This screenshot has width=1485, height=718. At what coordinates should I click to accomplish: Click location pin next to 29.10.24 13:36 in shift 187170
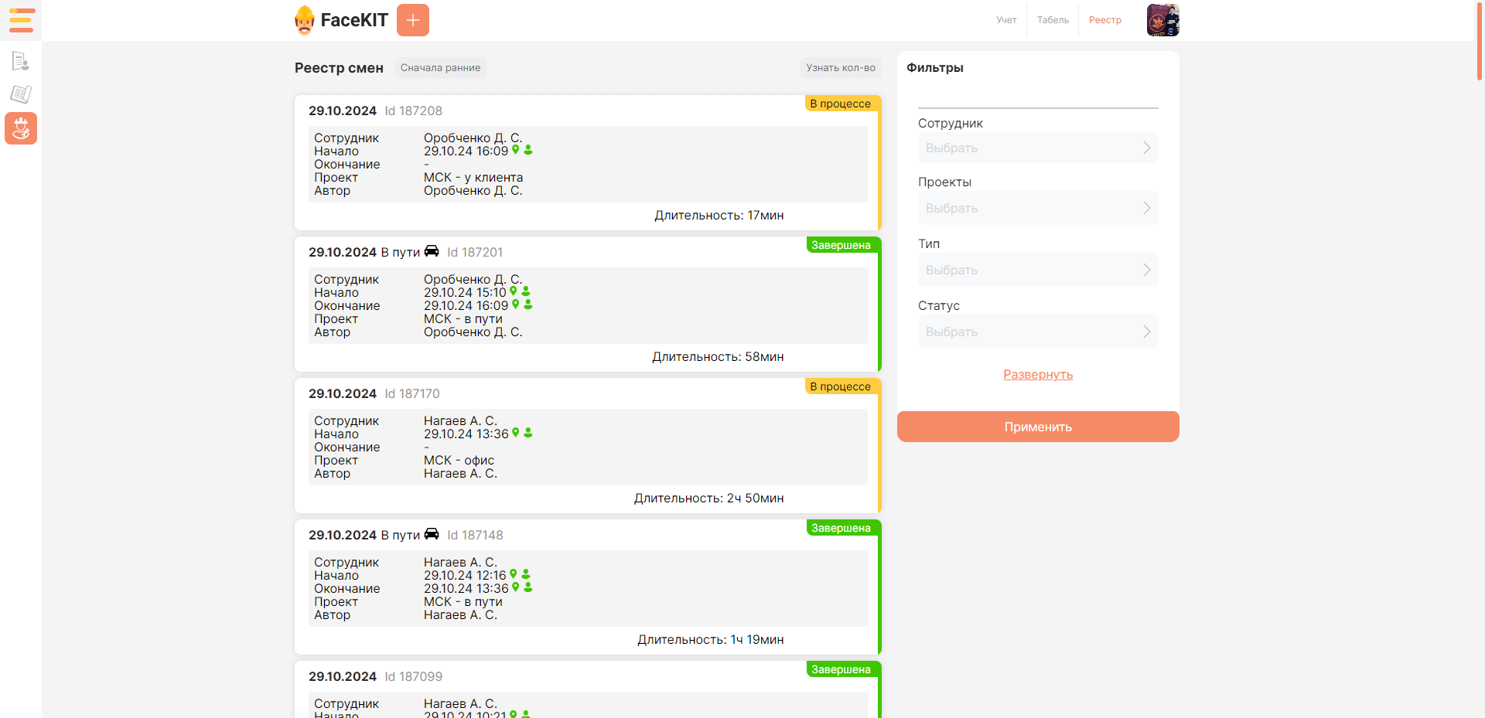pyautogui.click(x=516, y=433)
